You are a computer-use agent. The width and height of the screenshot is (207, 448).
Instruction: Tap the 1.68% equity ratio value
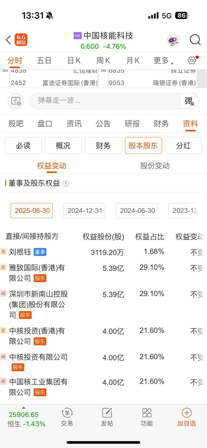[154, 252]
